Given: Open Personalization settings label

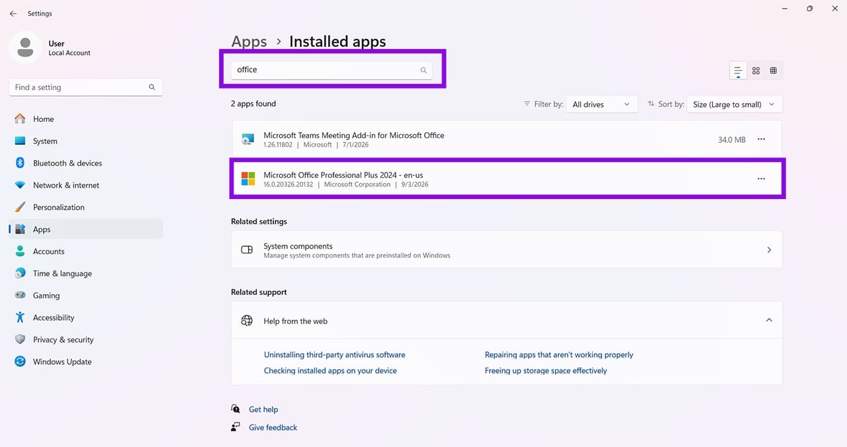Looking at the screenshot, I should click(x=59, y=207).
